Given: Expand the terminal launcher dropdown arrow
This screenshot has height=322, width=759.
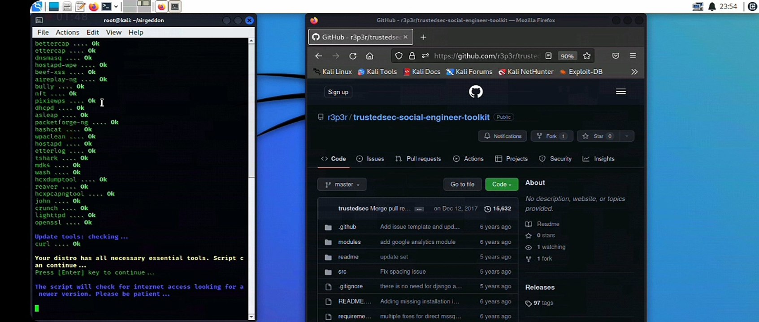Looking at the screenshot, I should pyautogui.click(x=116, y=6).
